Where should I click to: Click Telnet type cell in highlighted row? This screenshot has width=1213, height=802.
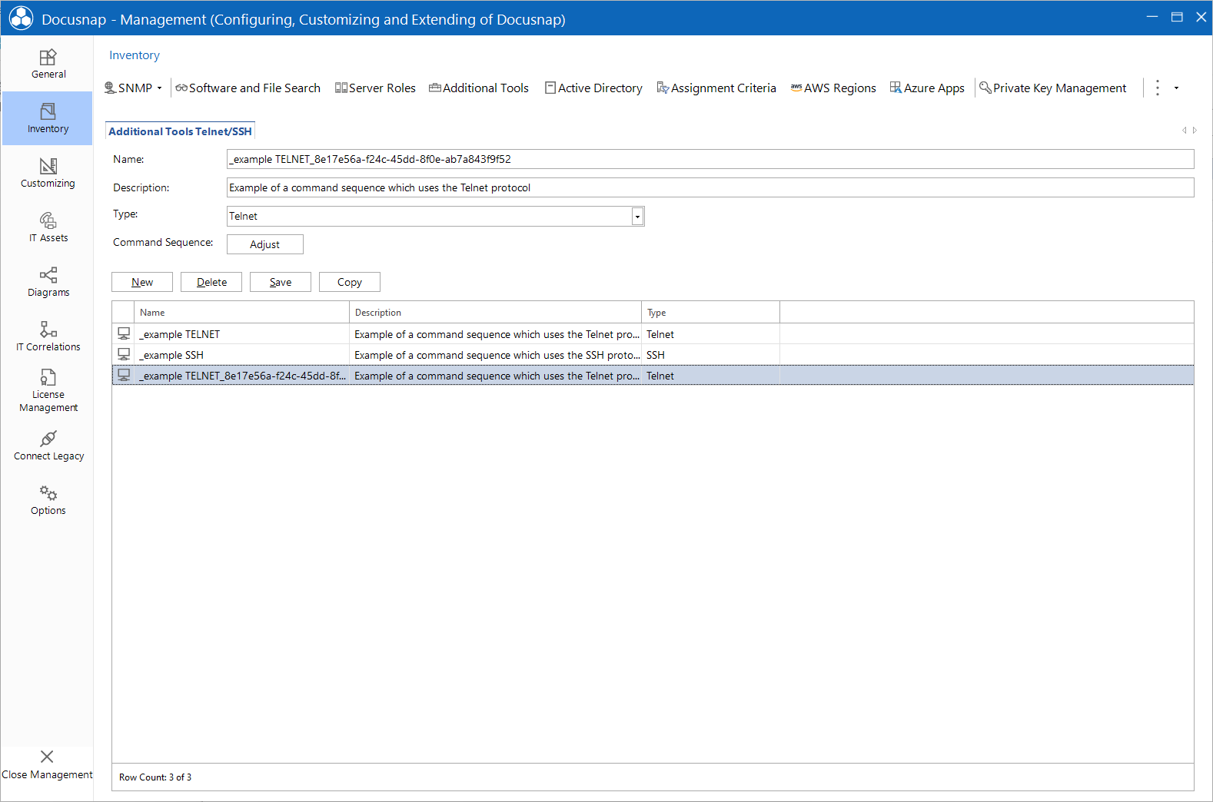pos(711,376)
